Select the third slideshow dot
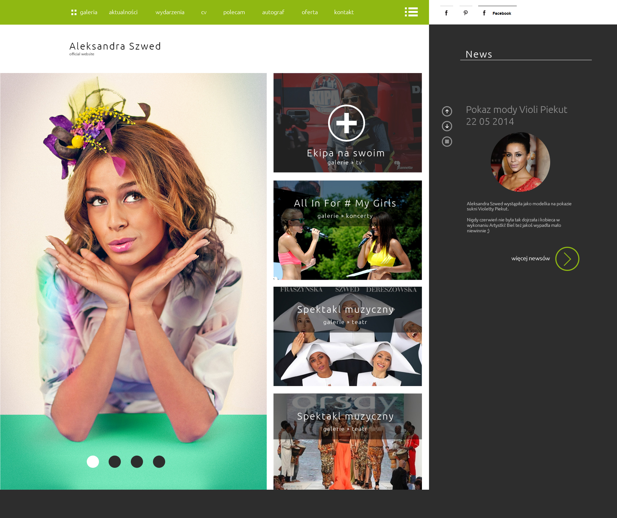 (137, 462)
